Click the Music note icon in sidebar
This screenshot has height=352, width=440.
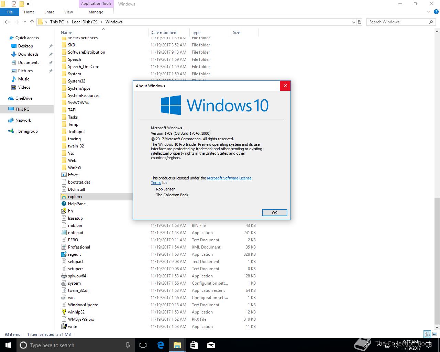[14, 79]
